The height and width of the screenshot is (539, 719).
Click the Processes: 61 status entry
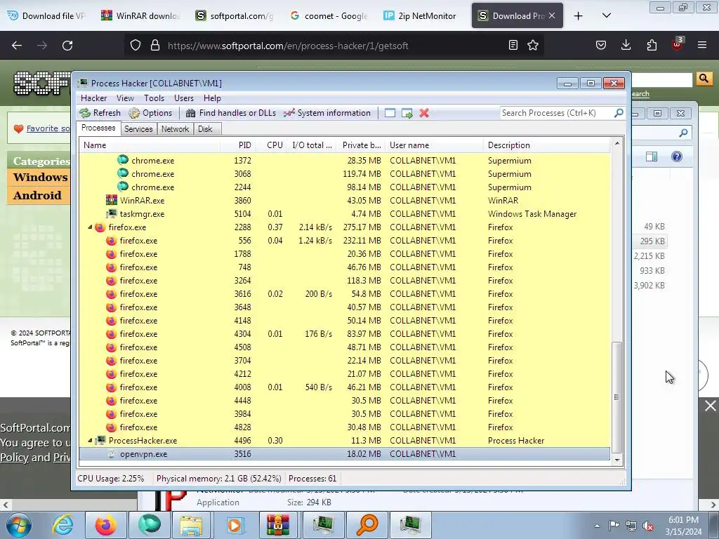tap(312, 479)
